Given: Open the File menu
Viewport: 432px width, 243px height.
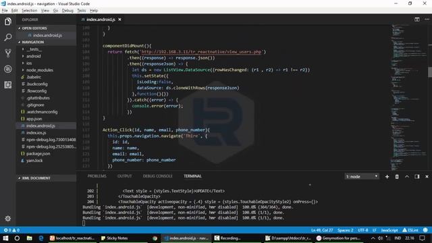Looking at the screenshot, I should tap(5, 11).
